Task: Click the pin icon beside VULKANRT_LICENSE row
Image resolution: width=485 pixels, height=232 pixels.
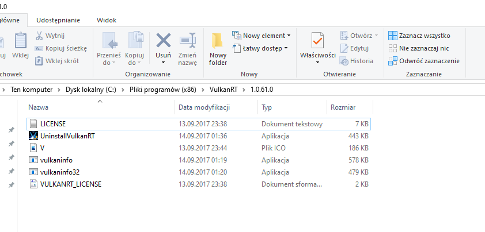Action: 11,185
